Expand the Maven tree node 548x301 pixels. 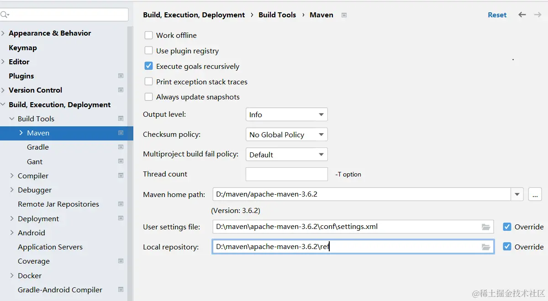(21, 133)
